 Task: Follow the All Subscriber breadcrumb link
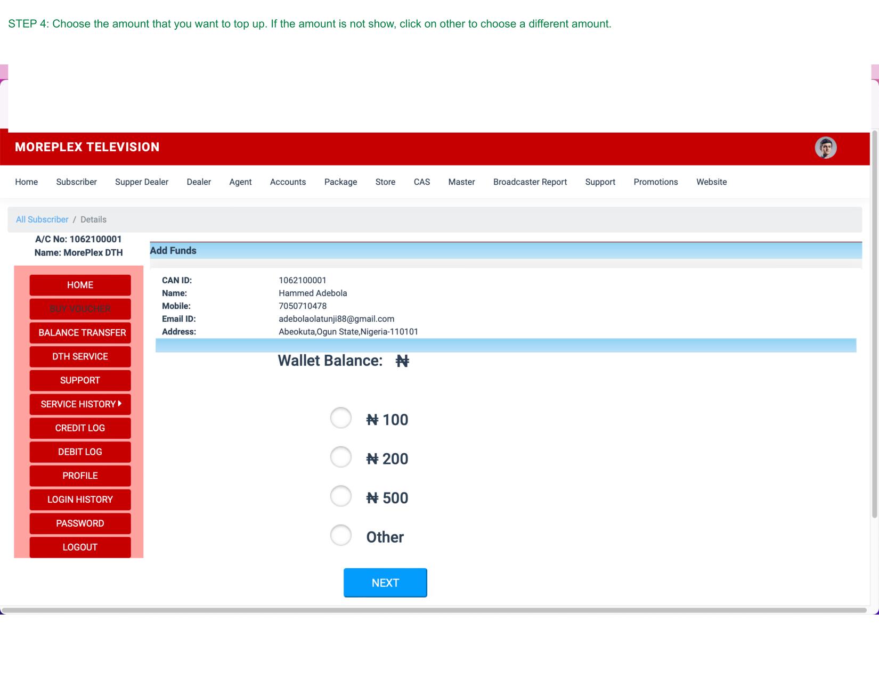click(x=42, y=219)
